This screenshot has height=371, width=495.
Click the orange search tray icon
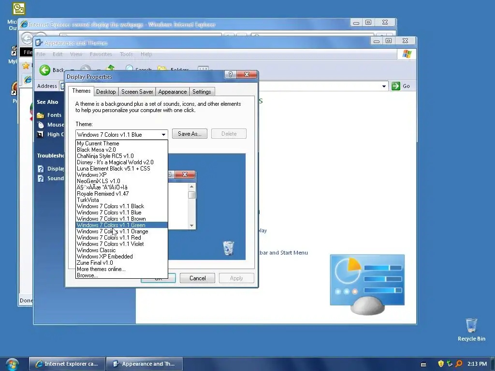point(459,364)
